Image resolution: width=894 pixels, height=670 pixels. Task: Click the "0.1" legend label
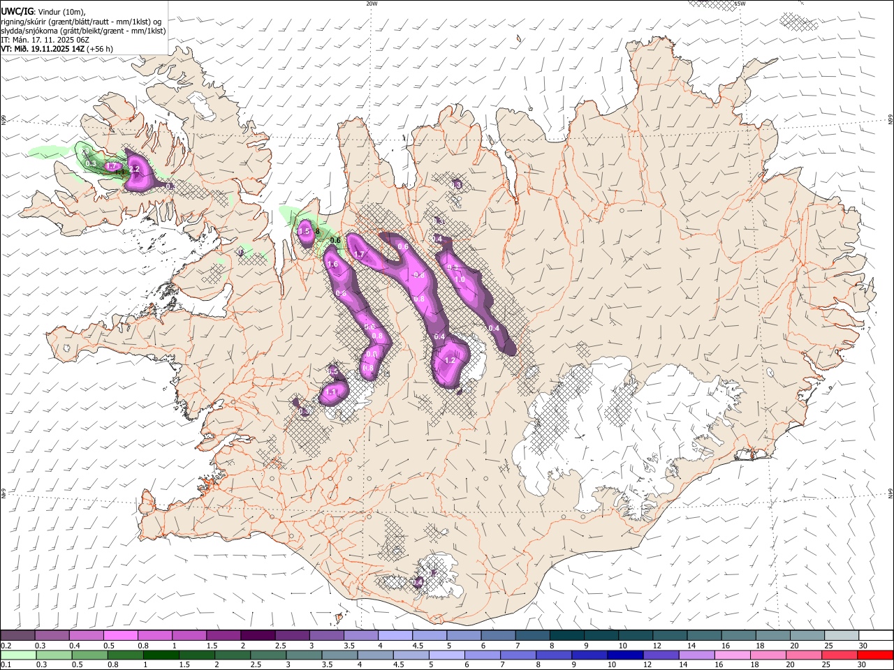[x=5, y=665]
